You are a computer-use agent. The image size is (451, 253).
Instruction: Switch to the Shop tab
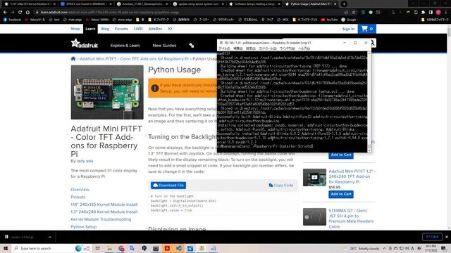coord(75,29)
